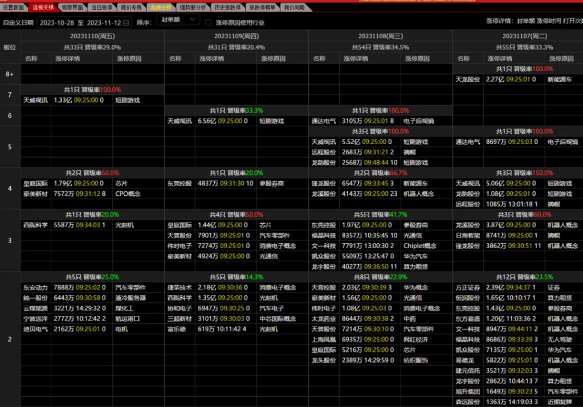Open the 竞价战略 tab

click(294, 8)
